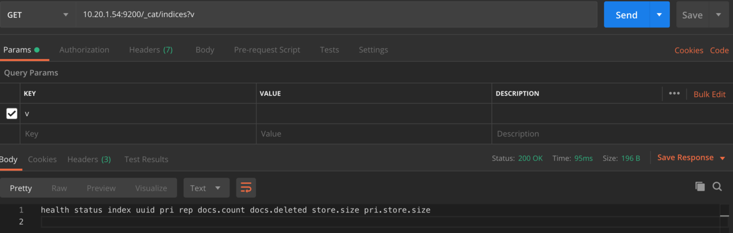Click the value cell for 'v' param
This screenshot has width=733, height=233.
(374, 114)
